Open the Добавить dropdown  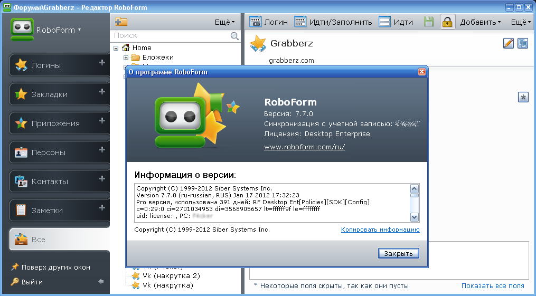click(480, 22)
